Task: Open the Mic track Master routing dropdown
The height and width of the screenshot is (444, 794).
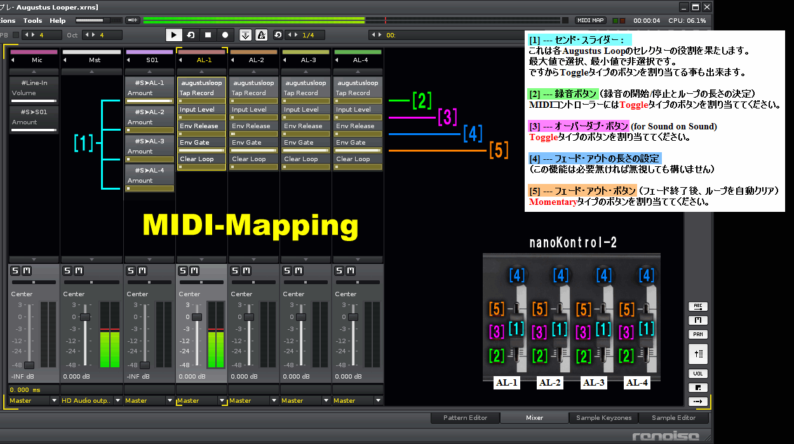Action: (x=34, y=400)
